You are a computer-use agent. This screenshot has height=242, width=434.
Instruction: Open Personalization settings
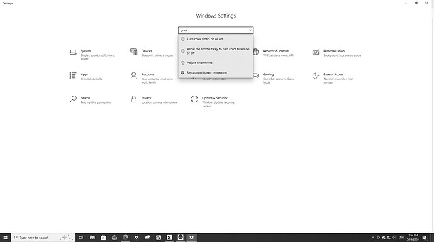(337, 53)
